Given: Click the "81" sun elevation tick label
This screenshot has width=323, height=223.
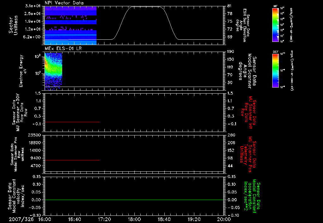Looking at the screenshot, I should [230, 6].
